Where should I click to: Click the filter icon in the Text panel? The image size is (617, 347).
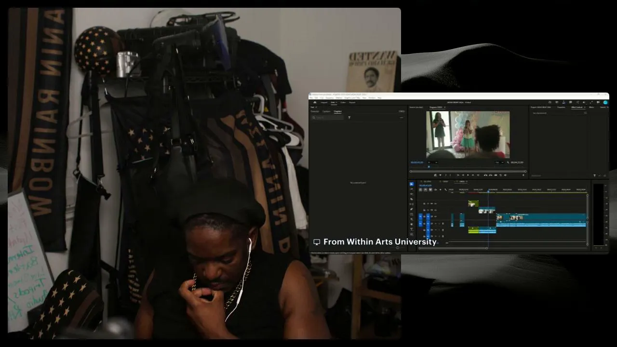coord(349,117)
